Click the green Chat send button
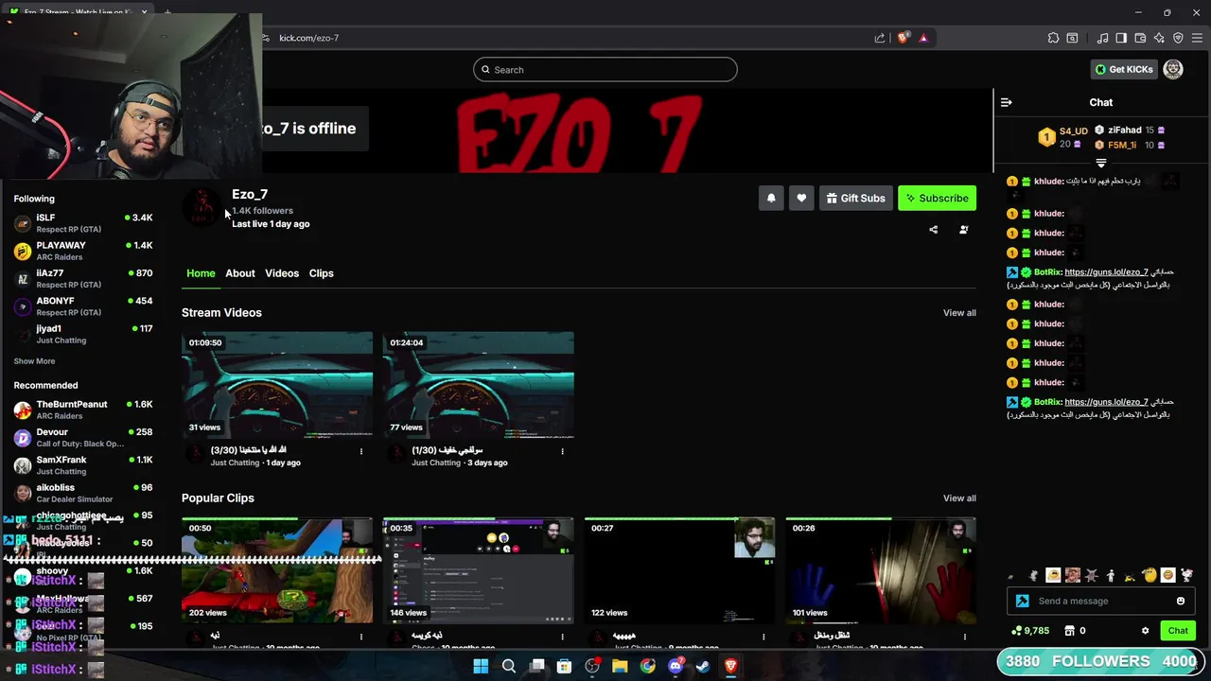The width and height of the screenshot is (1211, 681). (1178, 631)
